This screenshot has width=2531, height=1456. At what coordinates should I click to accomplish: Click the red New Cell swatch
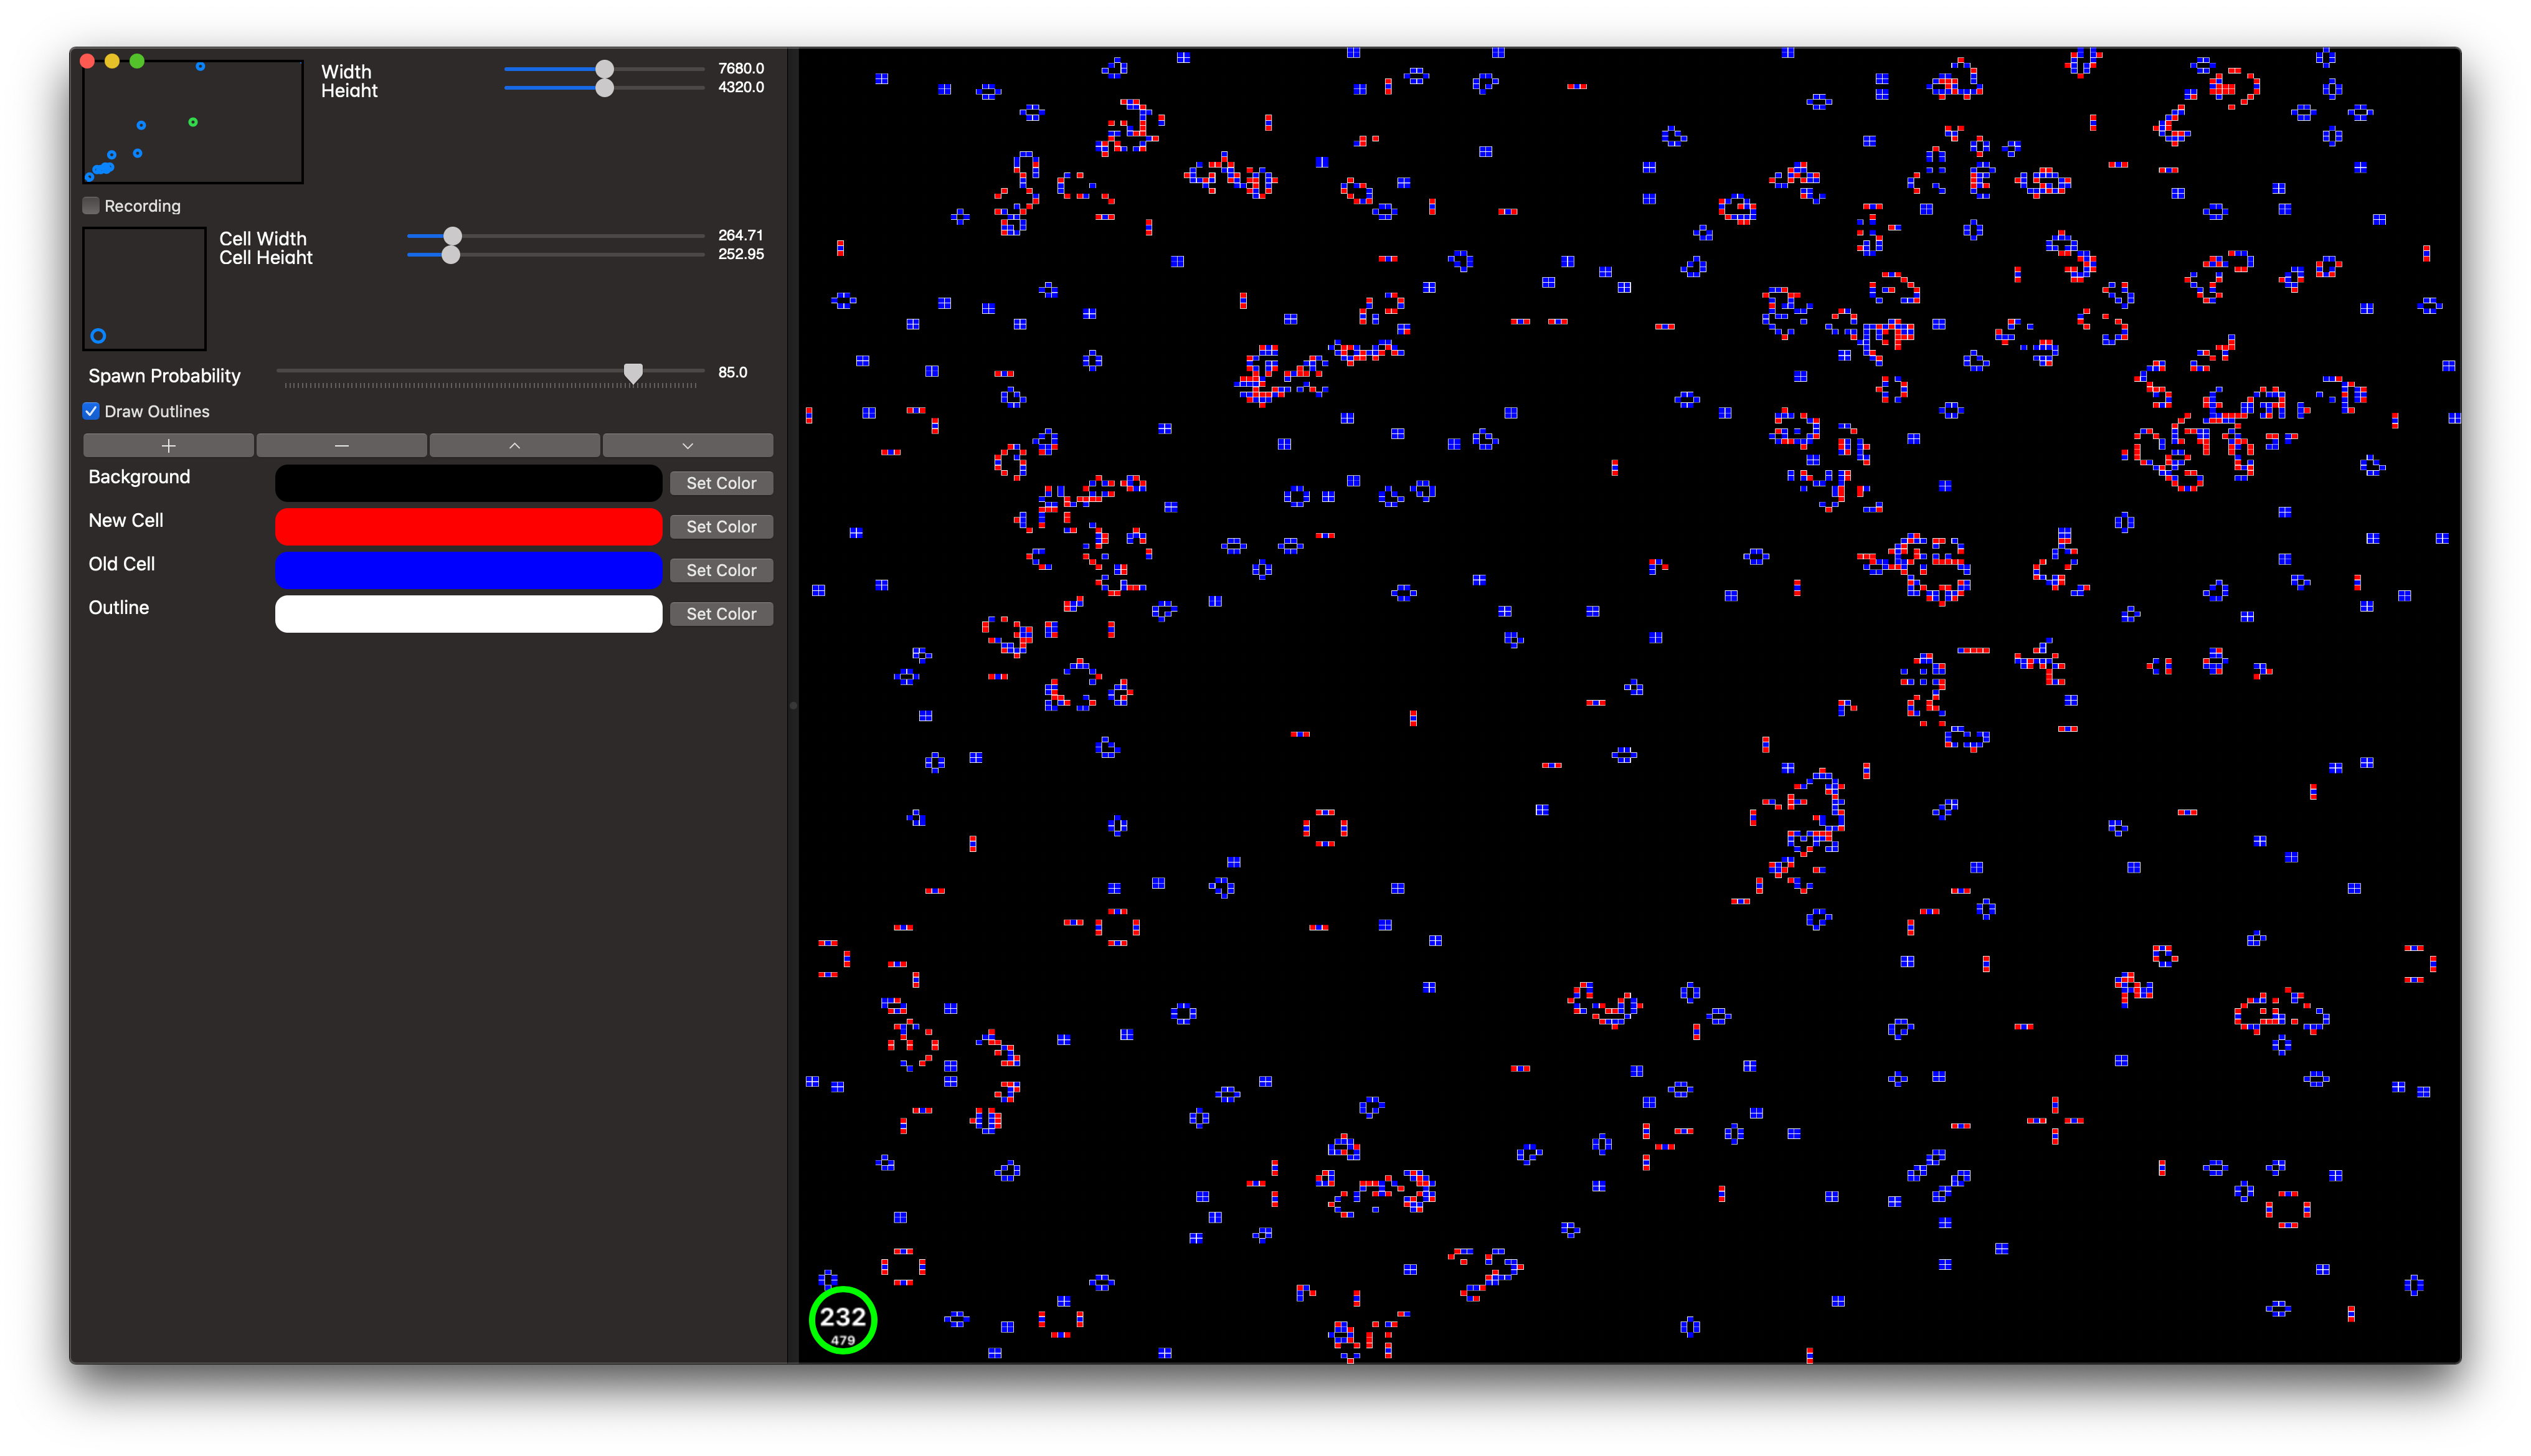tap(468, 527)
